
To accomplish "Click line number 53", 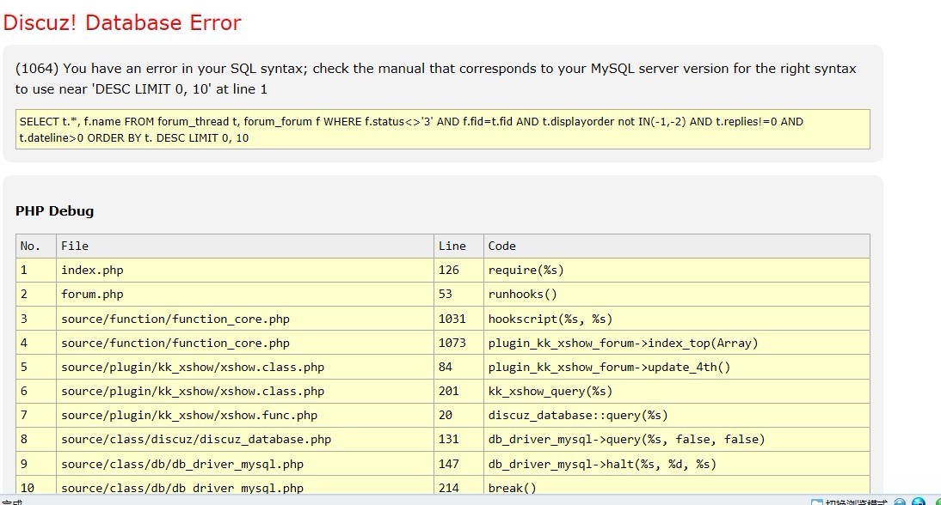I will [x=458, y=294].
